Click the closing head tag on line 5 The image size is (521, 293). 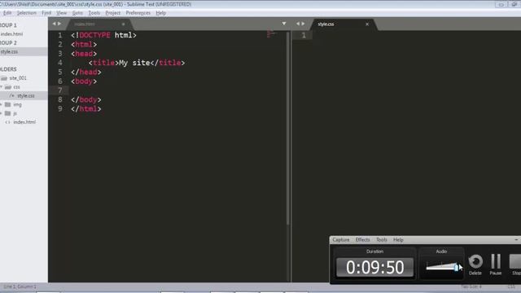tap(86, 72)
